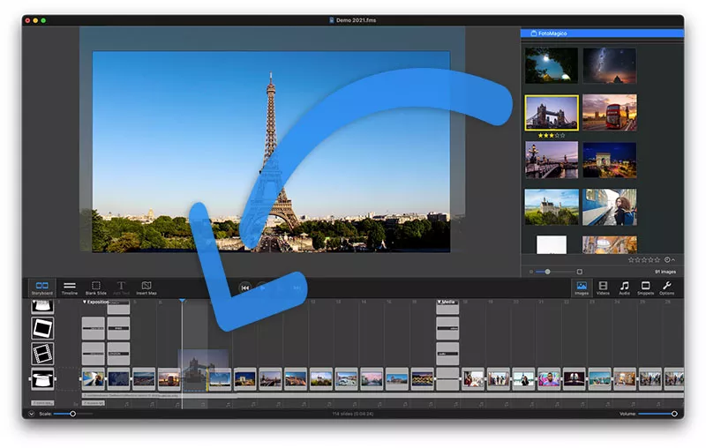Select the Eiffel Tower slide after the playhead
Image resolution: width=706 pixels, height=448 pixels.
point(220,378)
